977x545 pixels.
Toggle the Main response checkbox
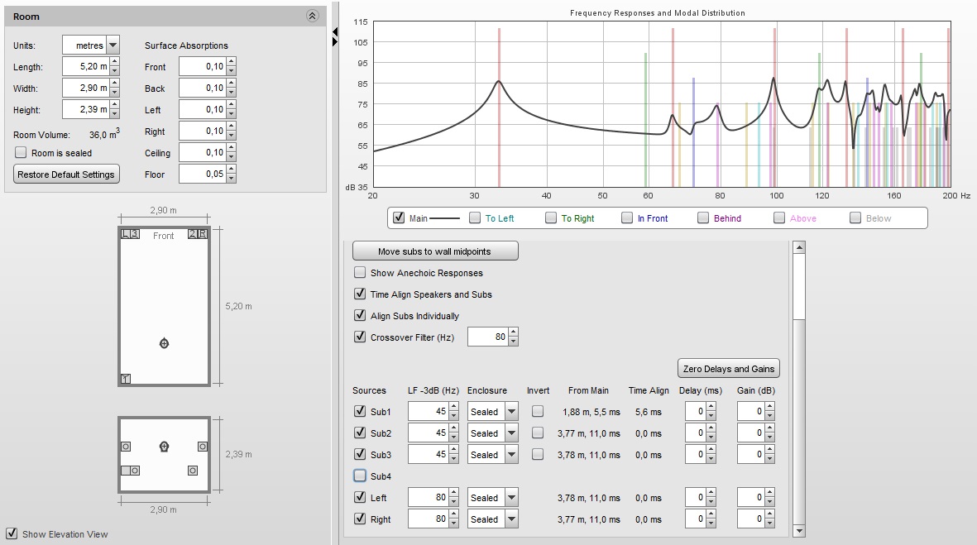click(399, 218)
